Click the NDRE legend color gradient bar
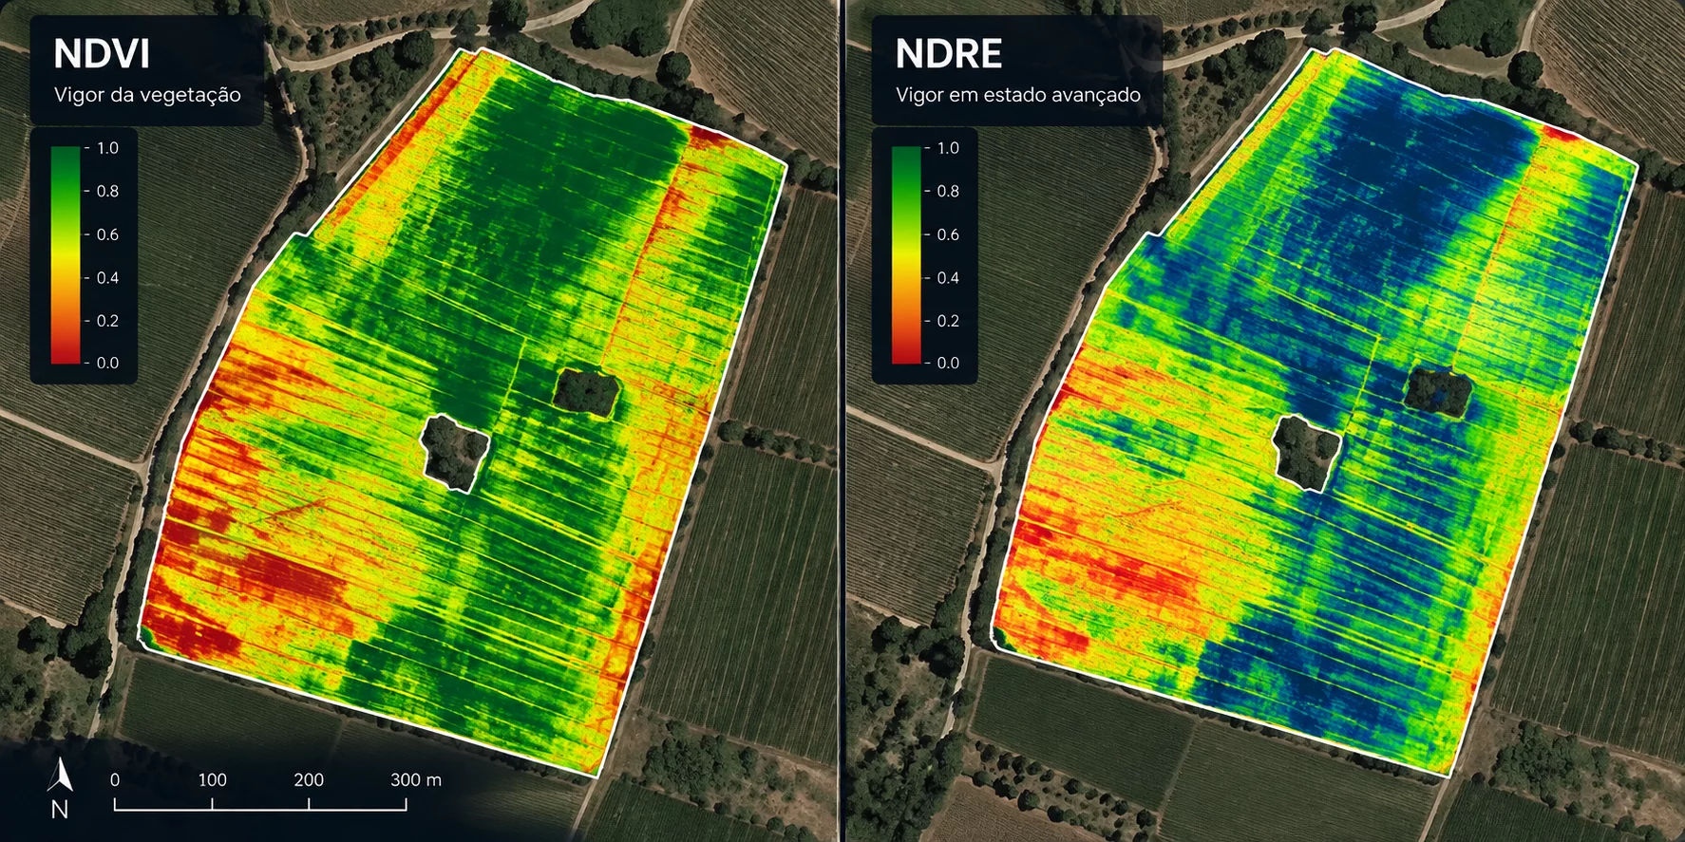1685x842 pixels. tap(907, 254)
